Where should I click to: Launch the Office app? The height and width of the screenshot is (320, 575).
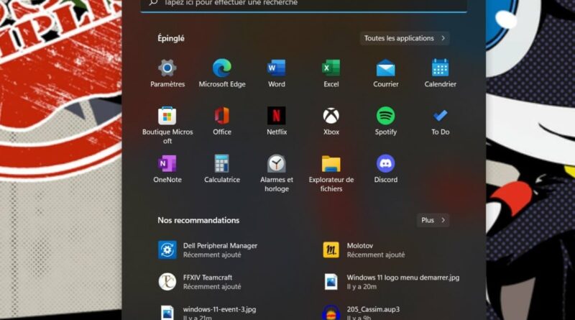tap(222, 121)
